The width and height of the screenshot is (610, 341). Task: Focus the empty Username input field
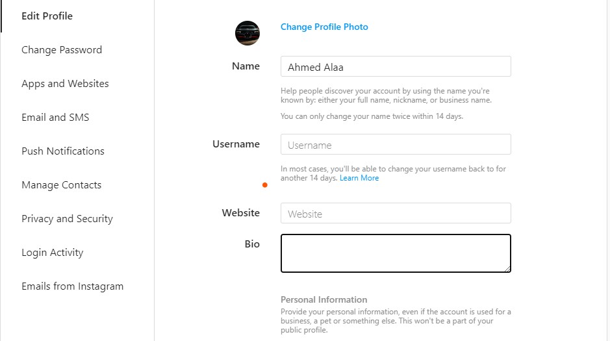pos(396,144)
